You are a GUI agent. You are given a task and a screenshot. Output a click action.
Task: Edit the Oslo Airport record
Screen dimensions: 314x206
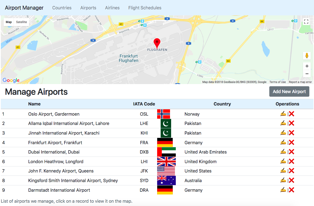[283, 114]
